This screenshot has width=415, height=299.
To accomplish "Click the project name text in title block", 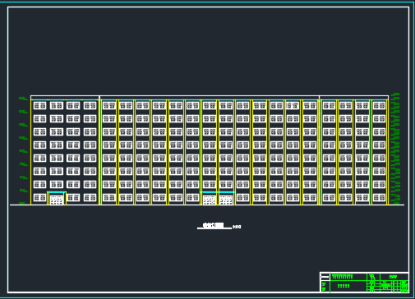I will coord(343,277).
